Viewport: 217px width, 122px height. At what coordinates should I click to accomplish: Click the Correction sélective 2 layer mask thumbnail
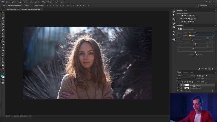(x=187, y=85)
